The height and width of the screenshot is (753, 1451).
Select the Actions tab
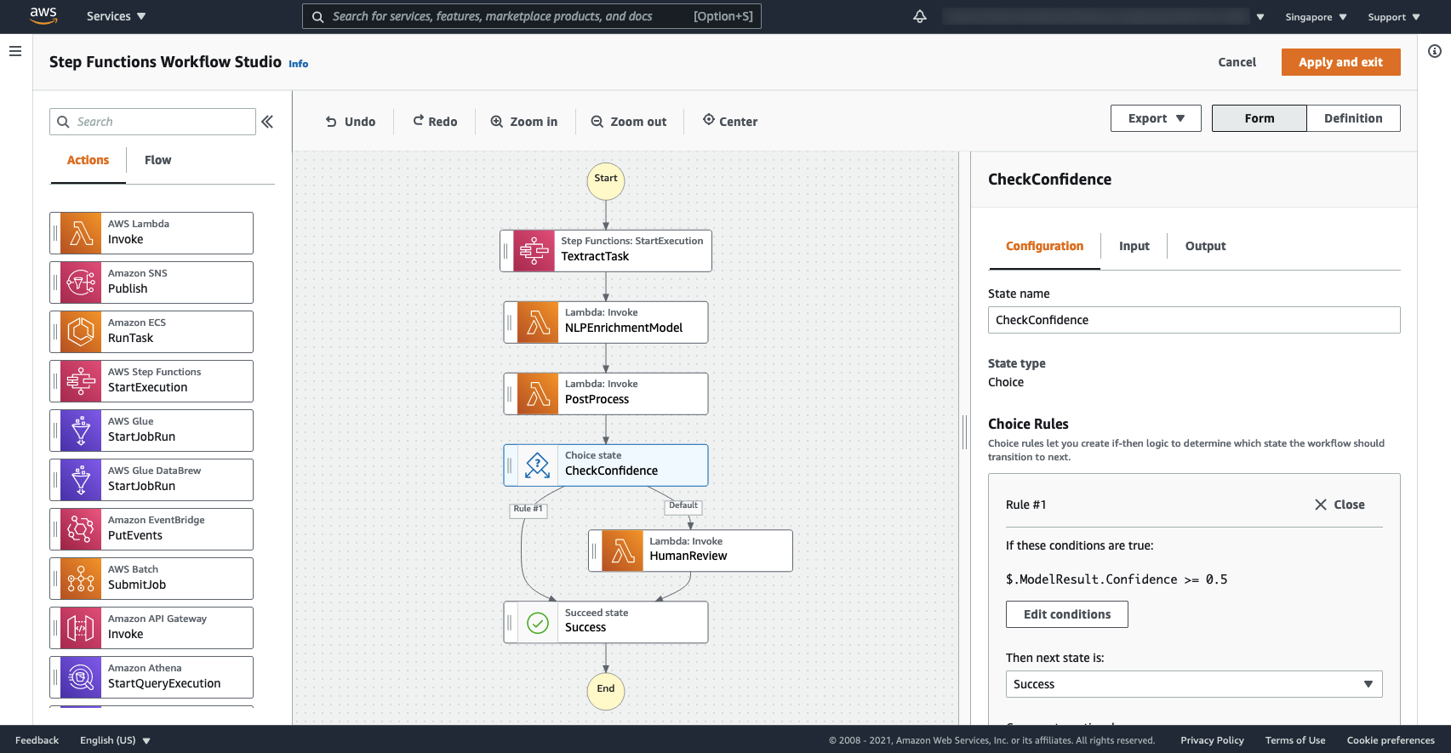click(88, 160)
